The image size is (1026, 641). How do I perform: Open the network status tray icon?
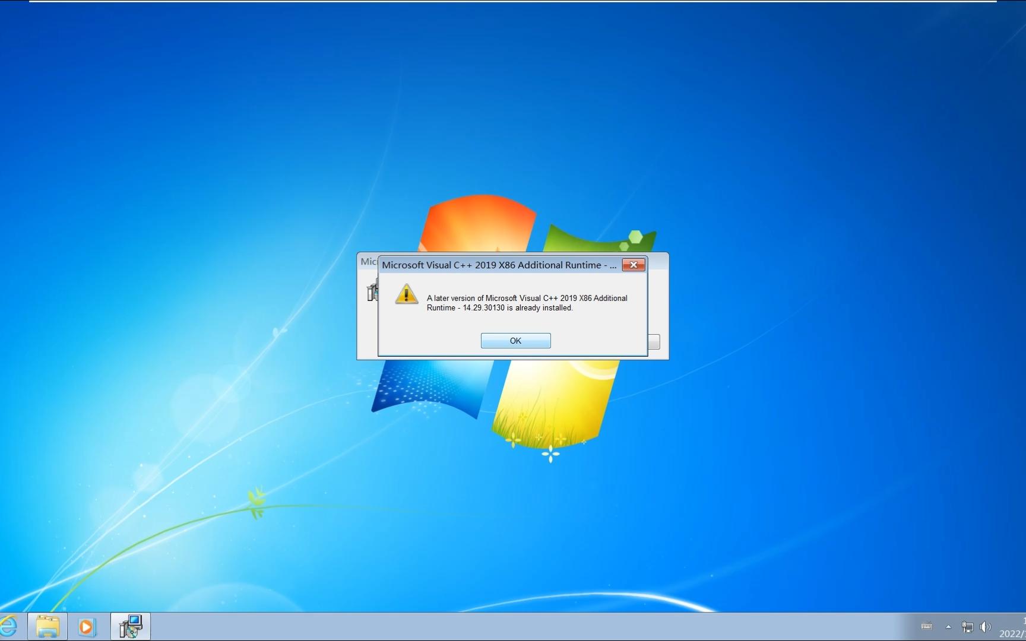[967, 627]
